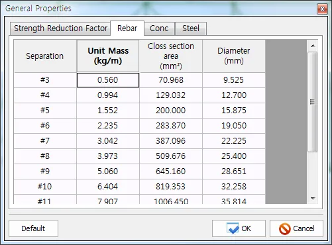Click the Unit Mass (kg/m) column header
332x245 pixels.
click(108, 56)
